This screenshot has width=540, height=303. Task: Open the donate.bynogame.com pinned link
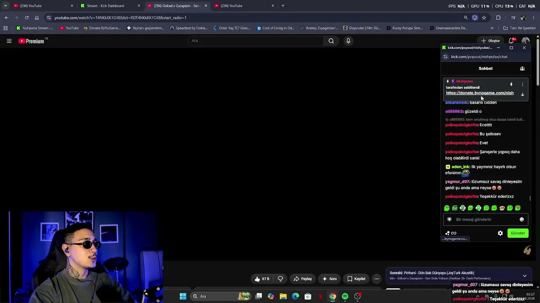(480, 93)
